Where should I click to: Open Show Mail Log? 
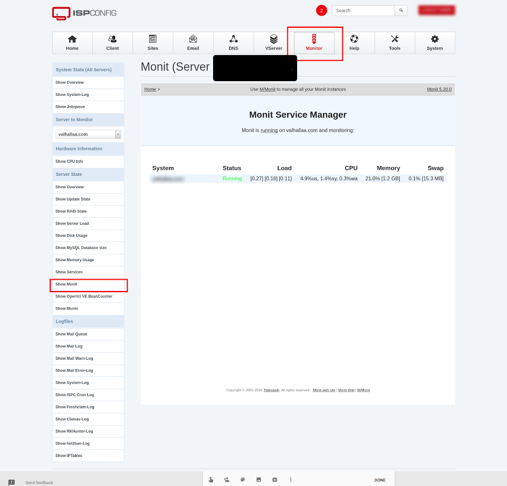(x=88, y=346)
